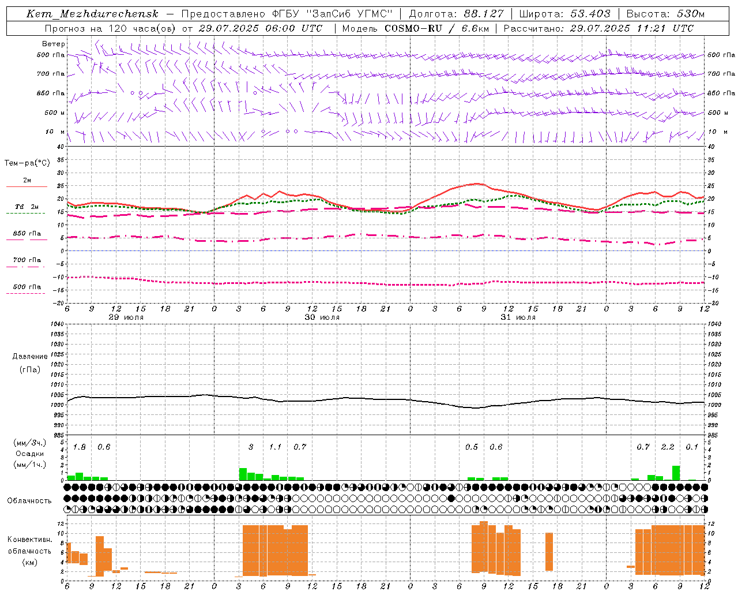Screen dimensions: 738x591
Task: Click the "(мм/1ч.)" unit label
Action: [x=29, y=465]
